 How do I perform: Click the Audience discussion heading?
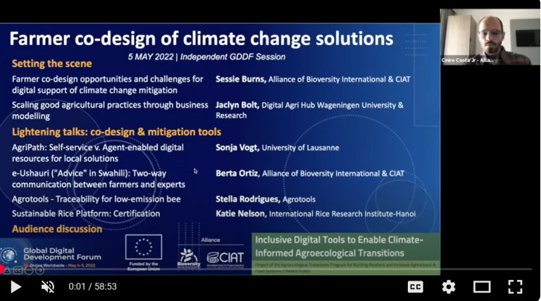(x=57, y=229)
